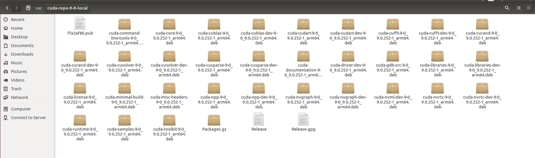Select the cuda-command-line-tools package icon
The image size is (535, 158).
pos(125,24)
